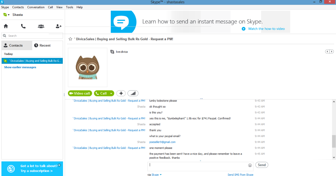Open the Call phones dial pad icon
336x176 pixels.
[x=23, y=26]
